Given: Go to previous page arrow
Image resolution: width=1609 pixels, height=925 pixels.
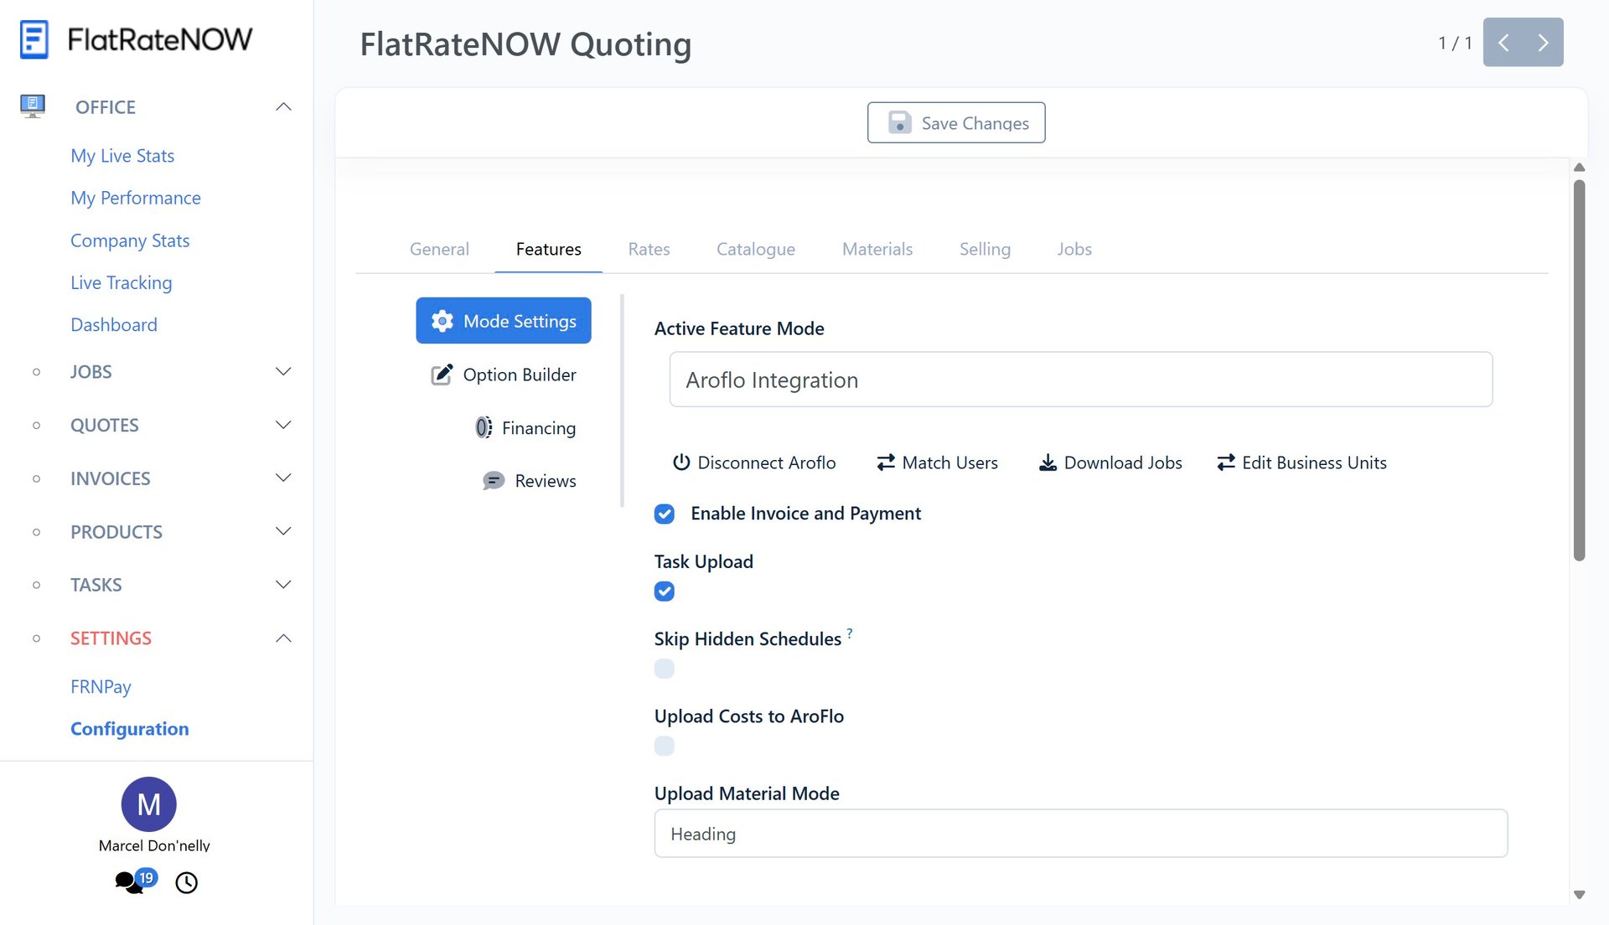Looking at the screenshot, I should pos(1503,42).
